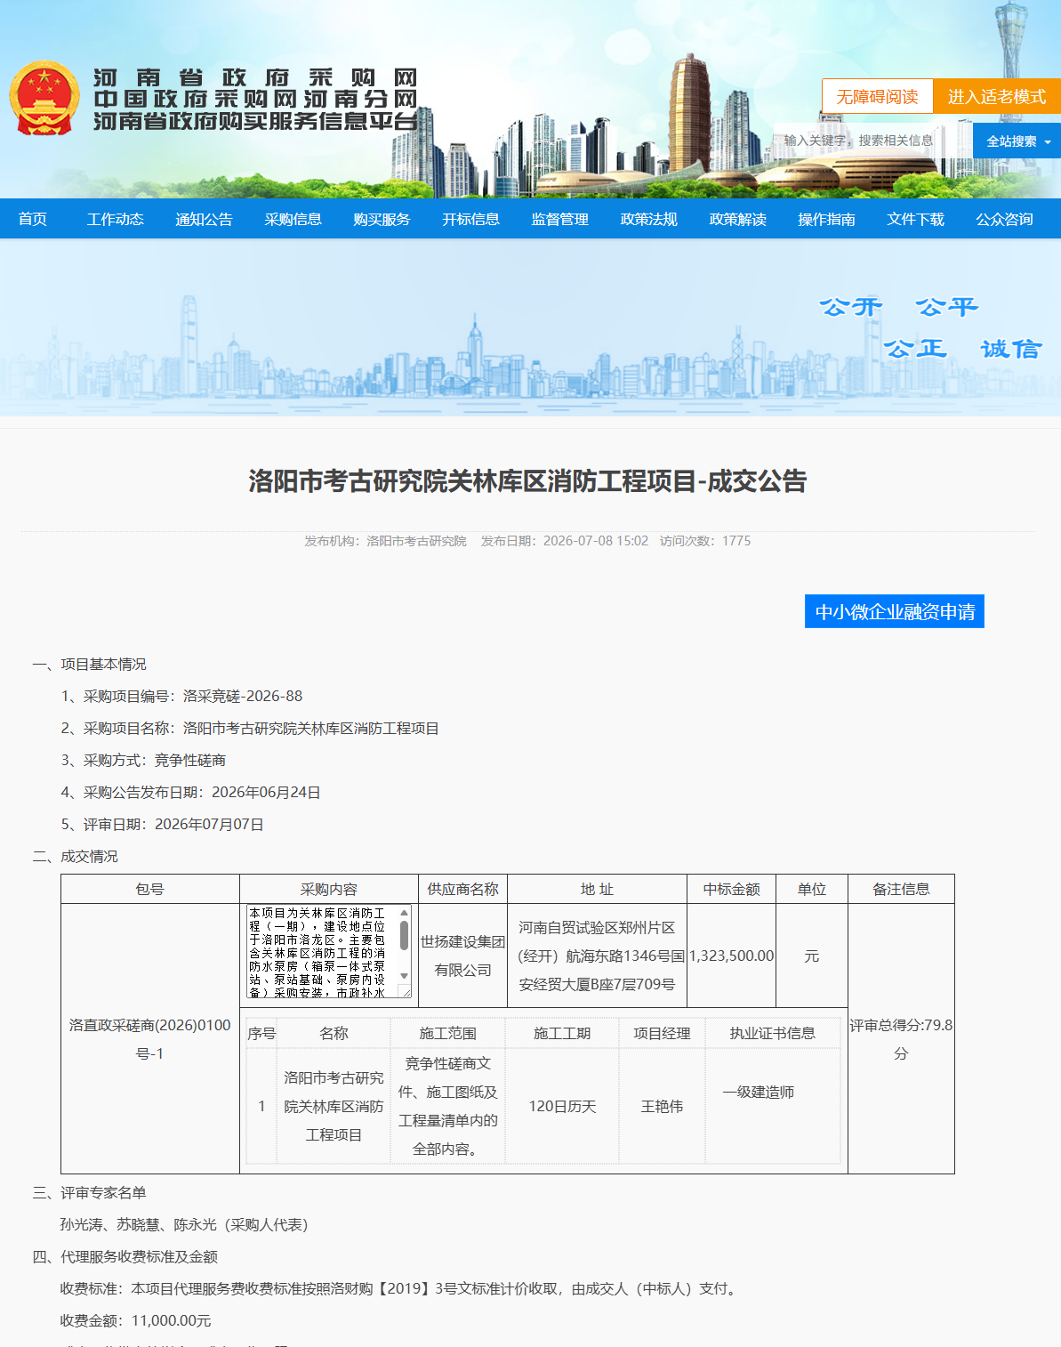The image size is (1061, 1347).
Task: Click the down arrow of 采购内容 scrollbar
Action: pos(405,976)
